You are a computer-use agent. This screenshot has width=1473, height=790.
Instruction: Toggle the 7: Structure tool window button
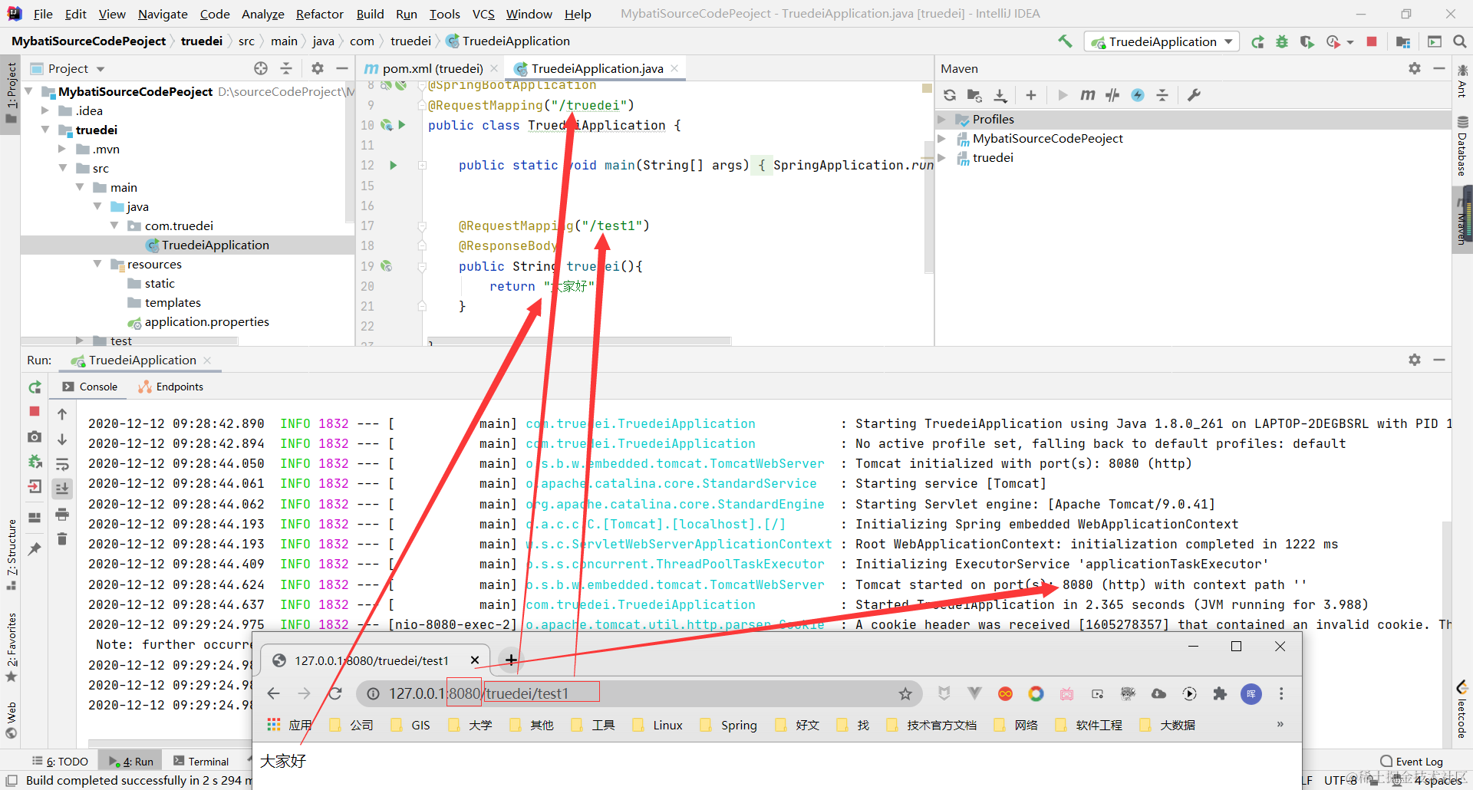tap(11, 554)
